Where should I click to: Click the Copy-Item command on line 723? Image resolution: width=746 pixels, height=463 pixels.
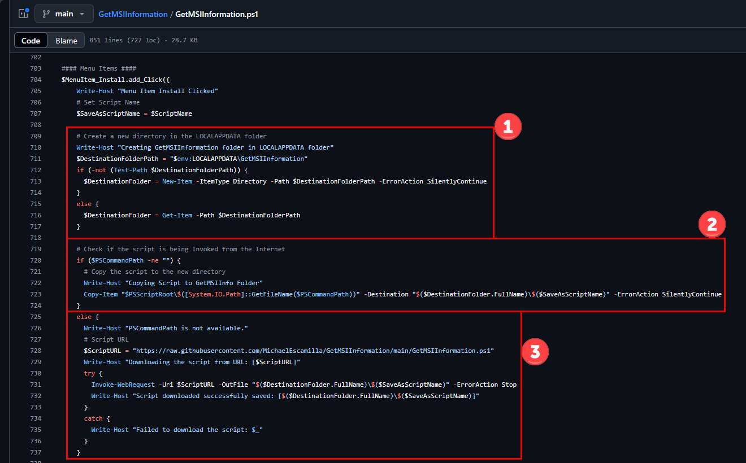101,294
